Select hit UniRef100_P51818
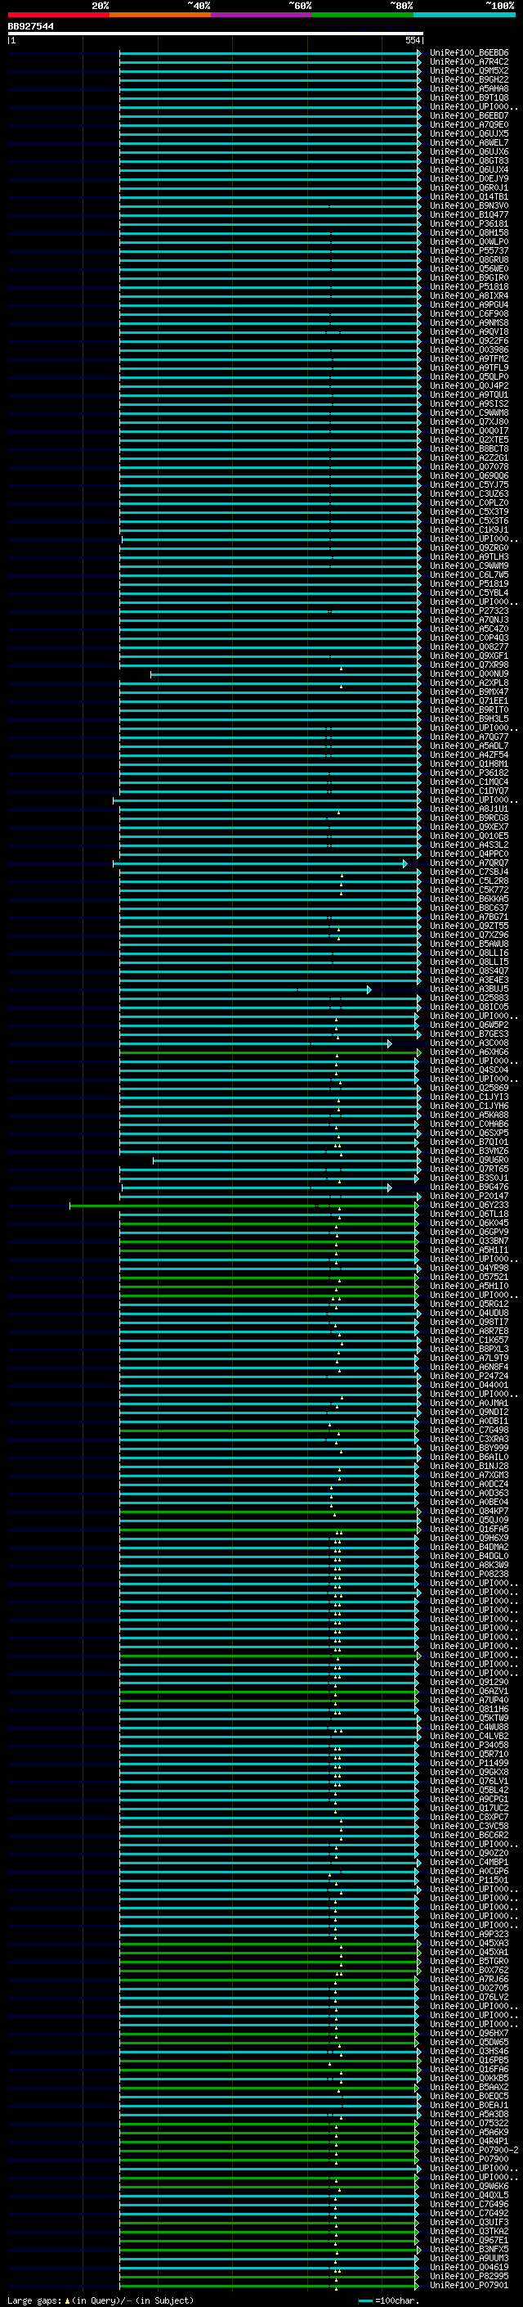523x2307 pixels. coord(469,286)
